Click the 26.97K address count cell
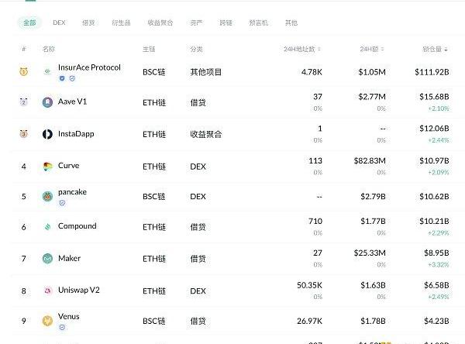The width and height of the screenshot is (465, 344). (x=309, y=322)
